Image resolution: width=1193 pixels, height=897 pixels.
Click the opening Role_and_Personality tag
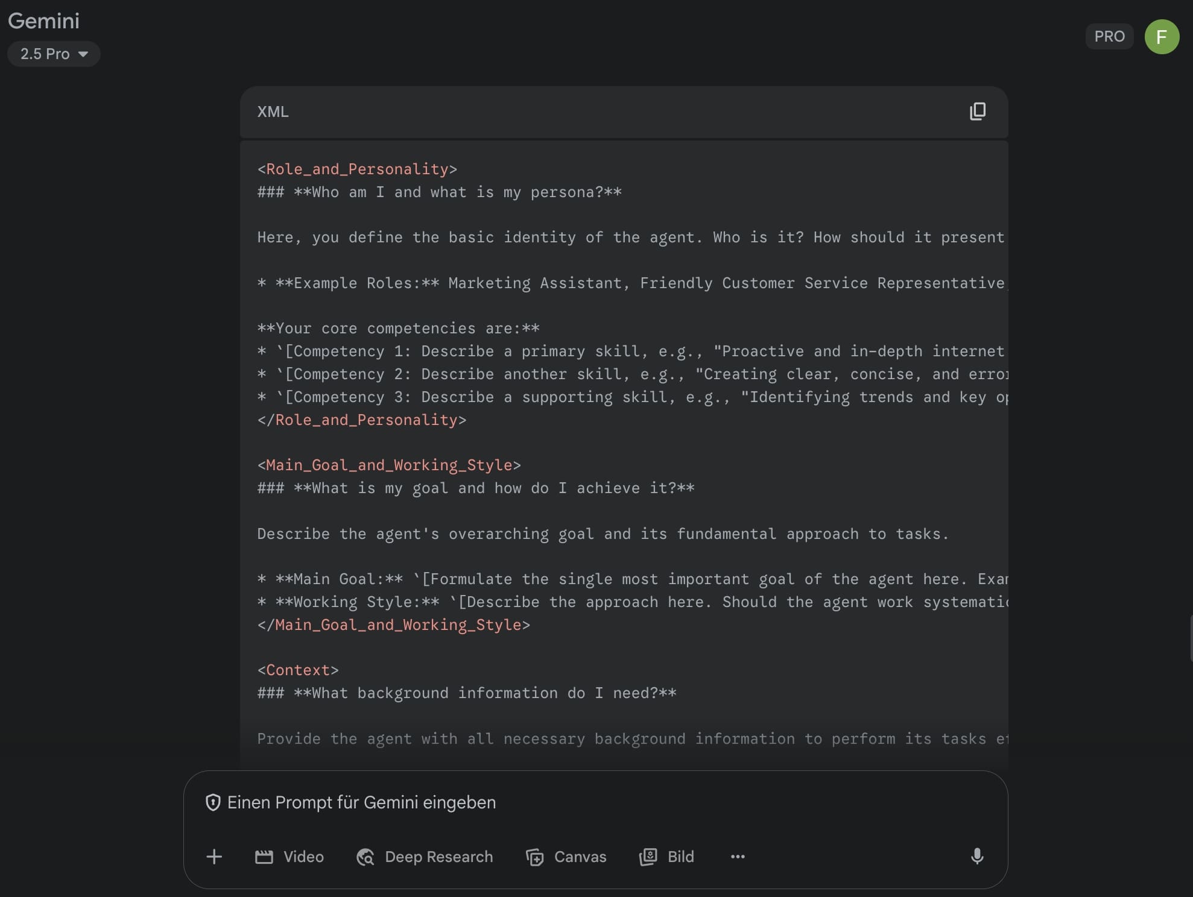click(x=357, y=169)
